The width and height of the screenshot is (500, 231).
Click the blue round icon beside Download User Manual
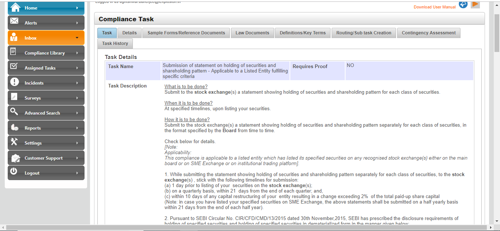(x=463, y=4)
